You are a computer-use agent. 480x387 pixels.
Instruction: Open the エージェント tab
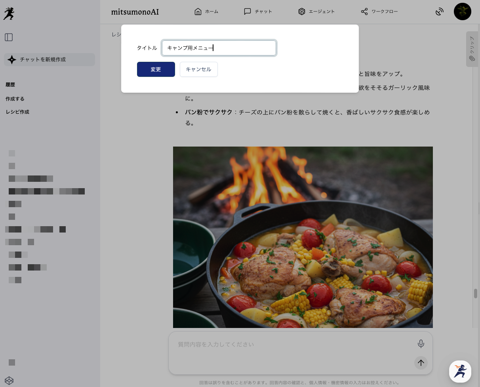pyautogui.click(x=316, y=11)
